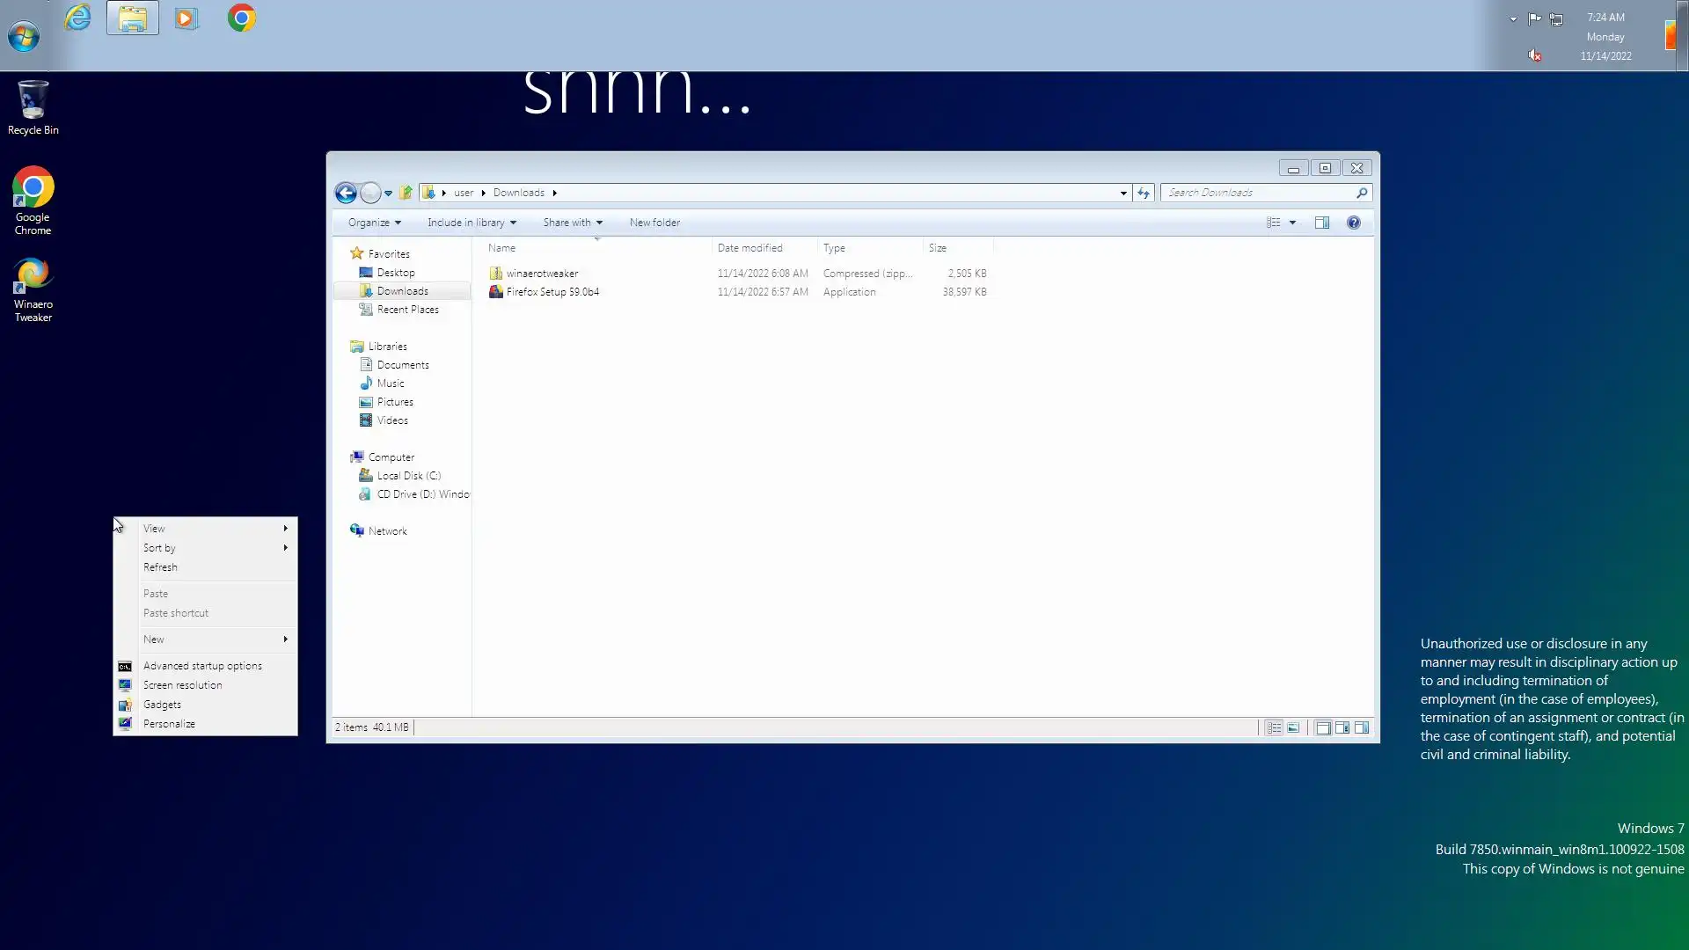Click the muted volume icon in system tray
This screenshot has height=950, width=1689.
point(1534,55)
